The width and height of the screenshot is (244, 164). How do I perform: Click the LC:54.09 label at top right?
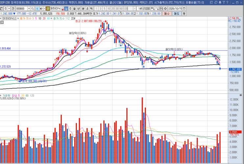pos(234,18)
